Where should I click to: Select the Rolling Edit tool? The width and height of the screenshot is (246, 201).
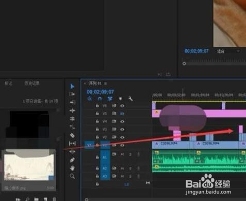(72, 119)
